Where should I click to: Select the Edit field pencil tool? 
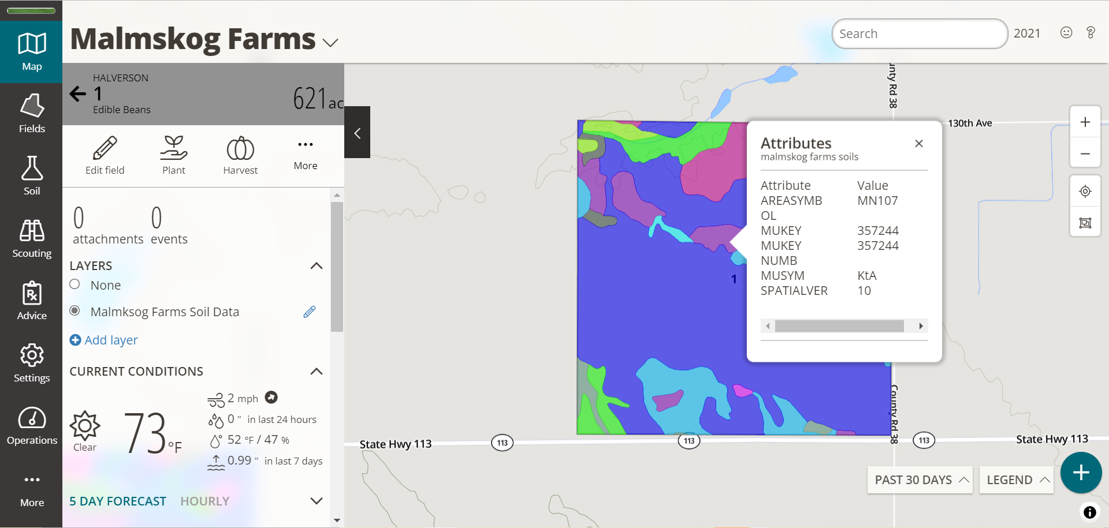[105, 154]
